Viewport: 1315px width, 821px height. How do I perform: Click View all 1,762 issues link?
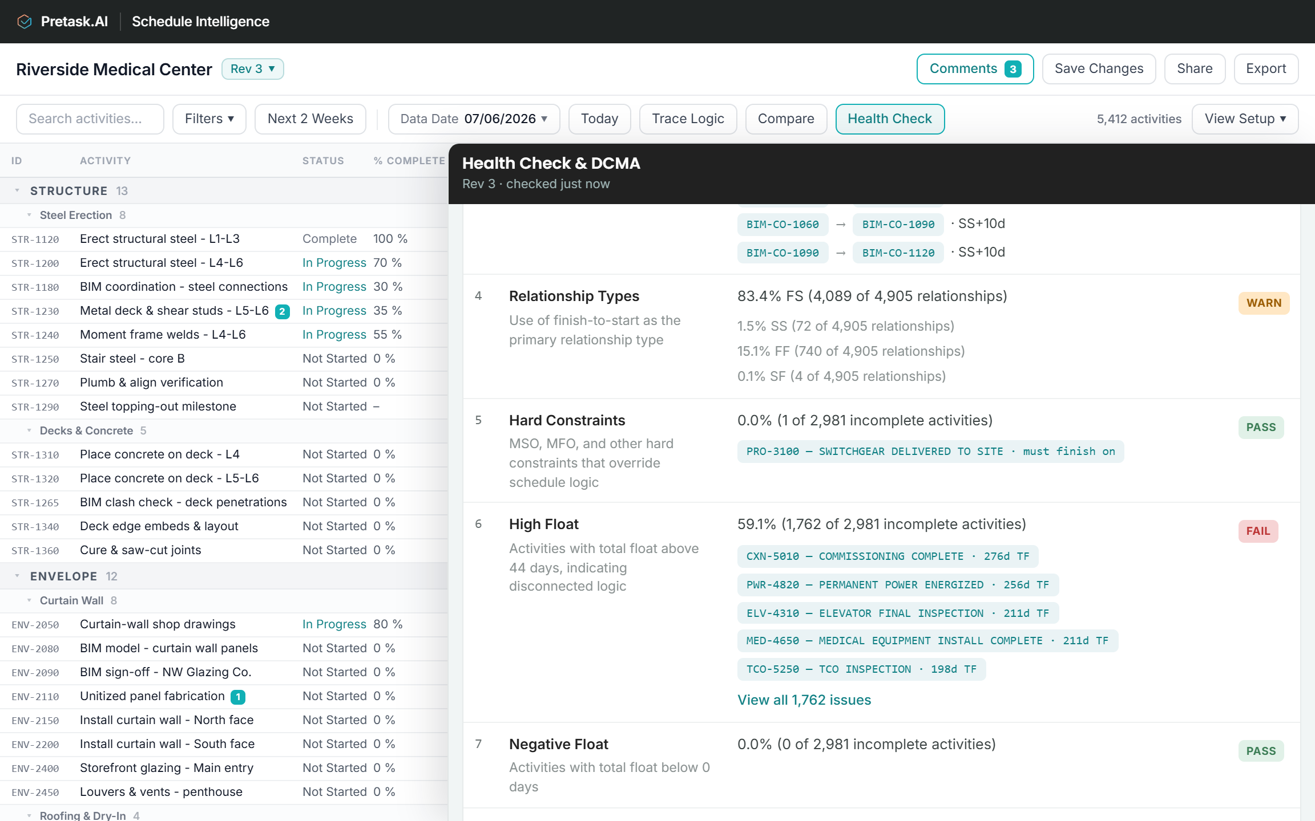coord(804,700)
